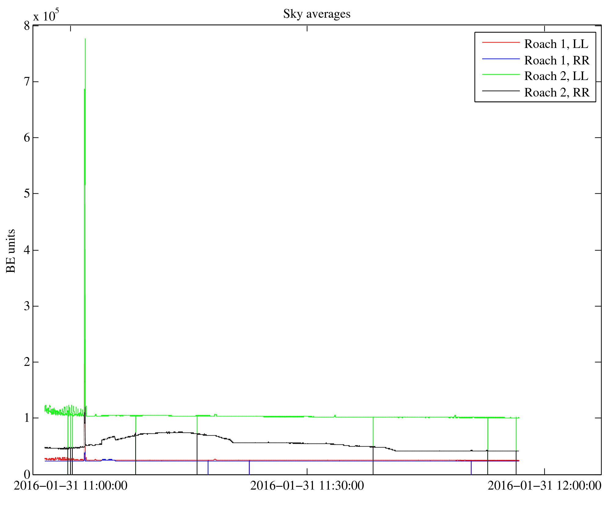Click the blue Roach 1, RR legend line
The height and width of the screenshot is (514, 610).
[501, 59]
